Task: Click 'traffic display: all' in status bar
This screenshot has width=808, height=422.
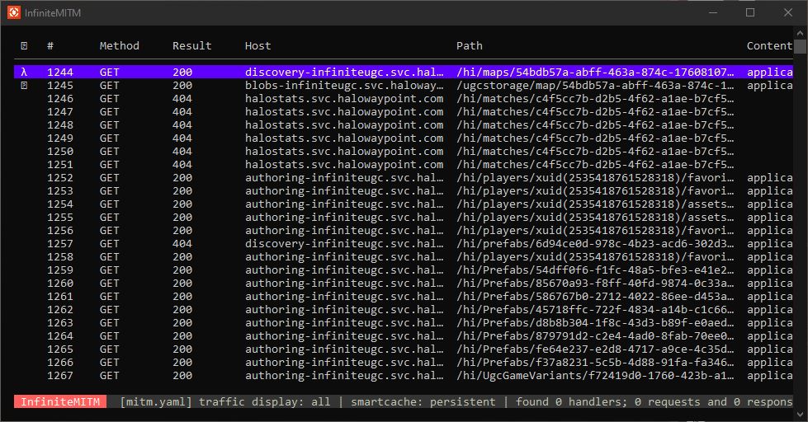Action: (x=265, y=402)
